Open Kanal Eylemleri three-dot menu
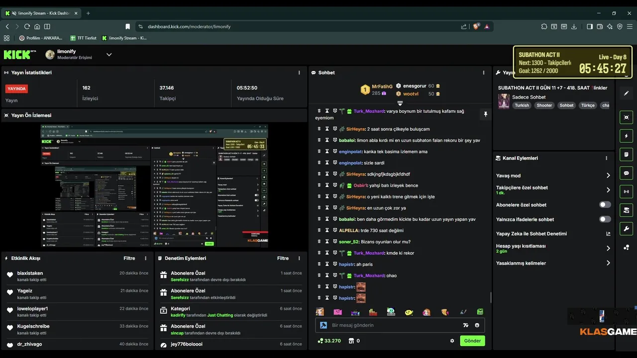This screenshot has height=358, width=637. pos(606,158)
